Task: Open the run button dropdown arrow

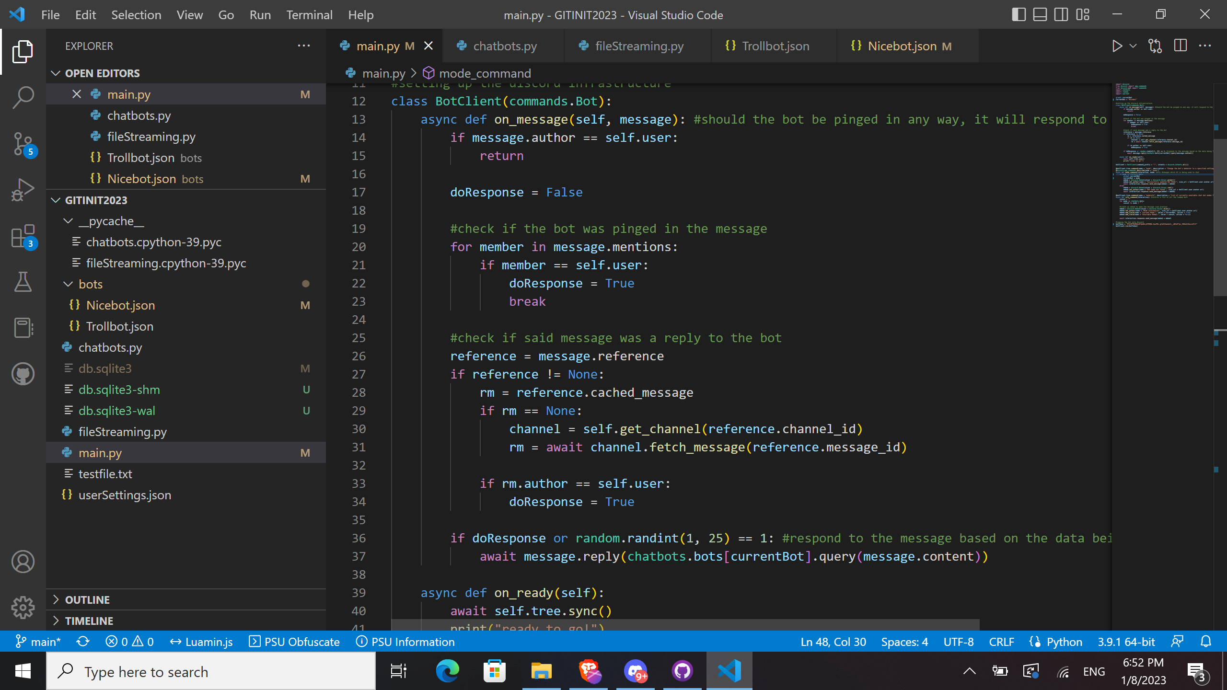Action: [1133, 46]
